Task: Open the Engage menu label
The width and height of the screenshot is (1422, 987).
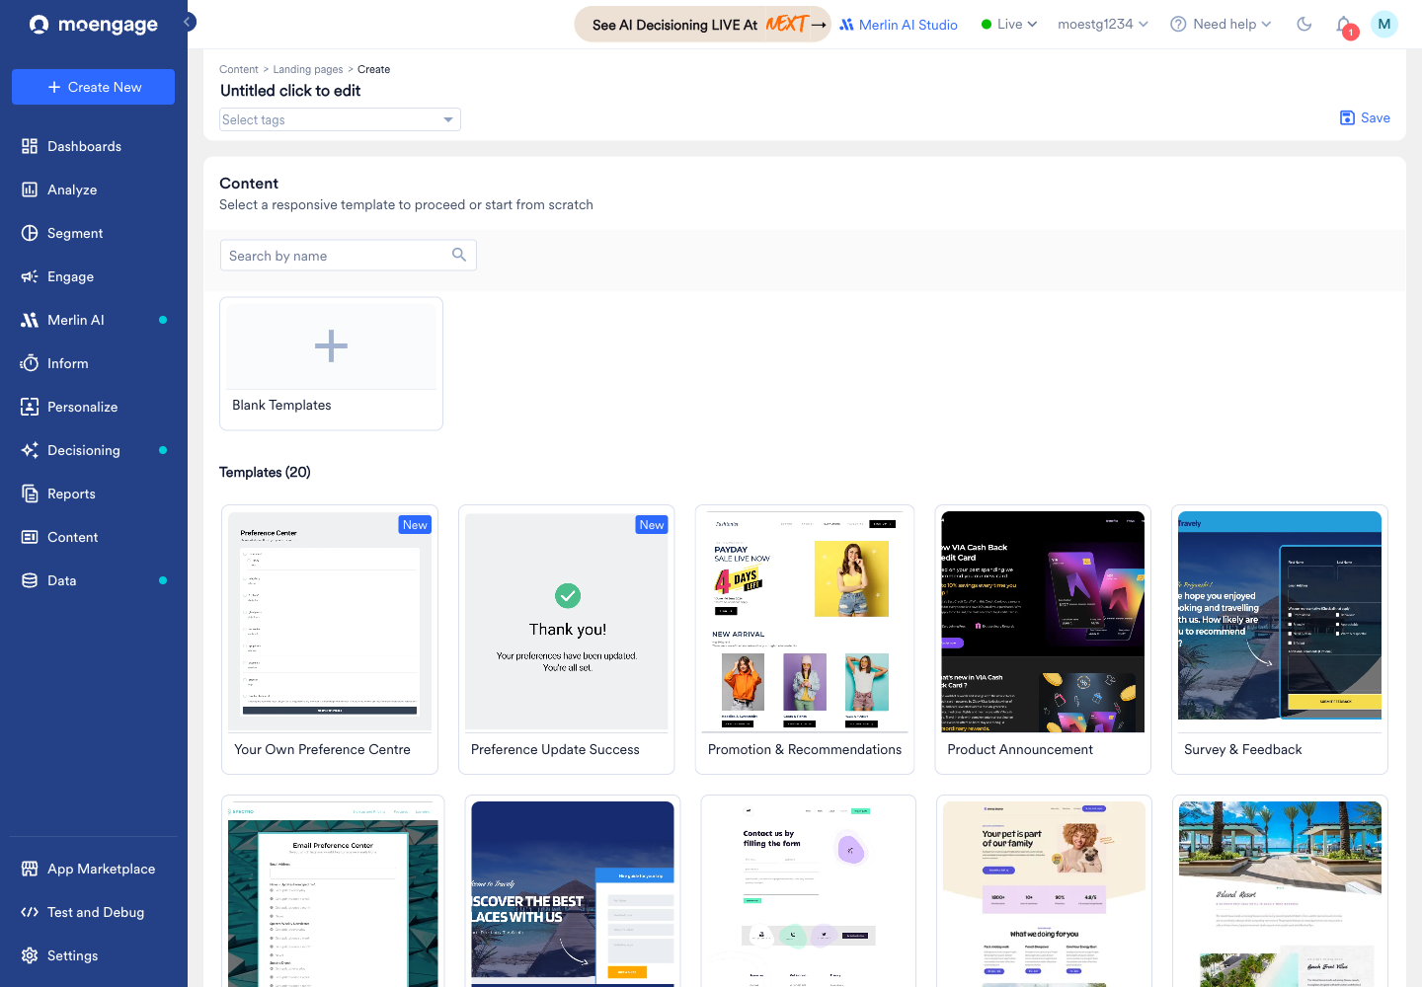Action: click(x=70, y=276)
